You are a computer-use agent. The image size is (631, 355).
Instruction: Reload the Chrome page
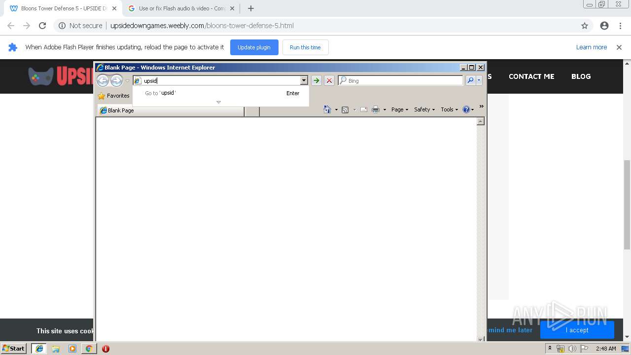(x=42, y=26)
